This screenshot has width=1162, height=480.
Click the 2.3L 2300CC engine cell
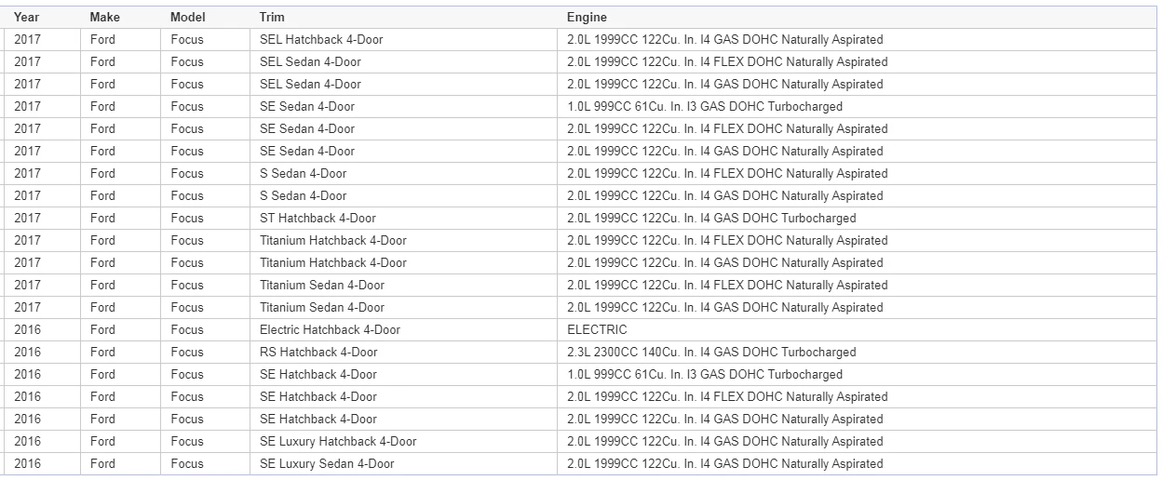(x=857, y=353)
